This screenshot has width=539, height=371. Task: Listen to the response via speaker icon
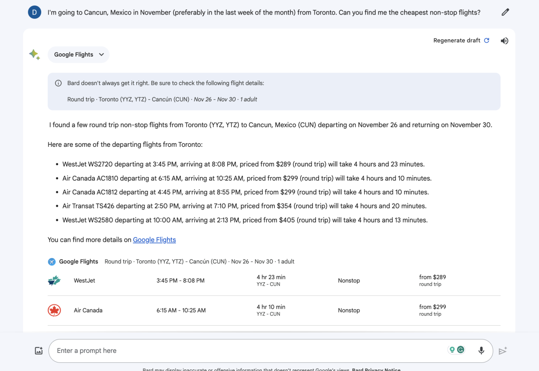(504, 41)
